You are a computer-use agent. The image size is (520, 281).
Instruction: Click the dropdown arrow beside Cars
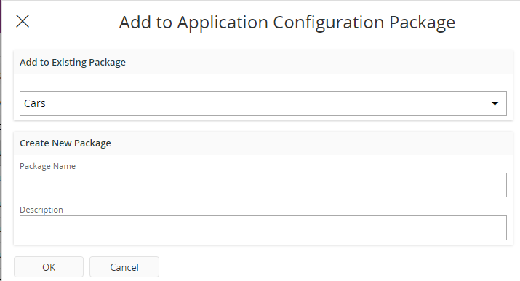pos(495,103)
